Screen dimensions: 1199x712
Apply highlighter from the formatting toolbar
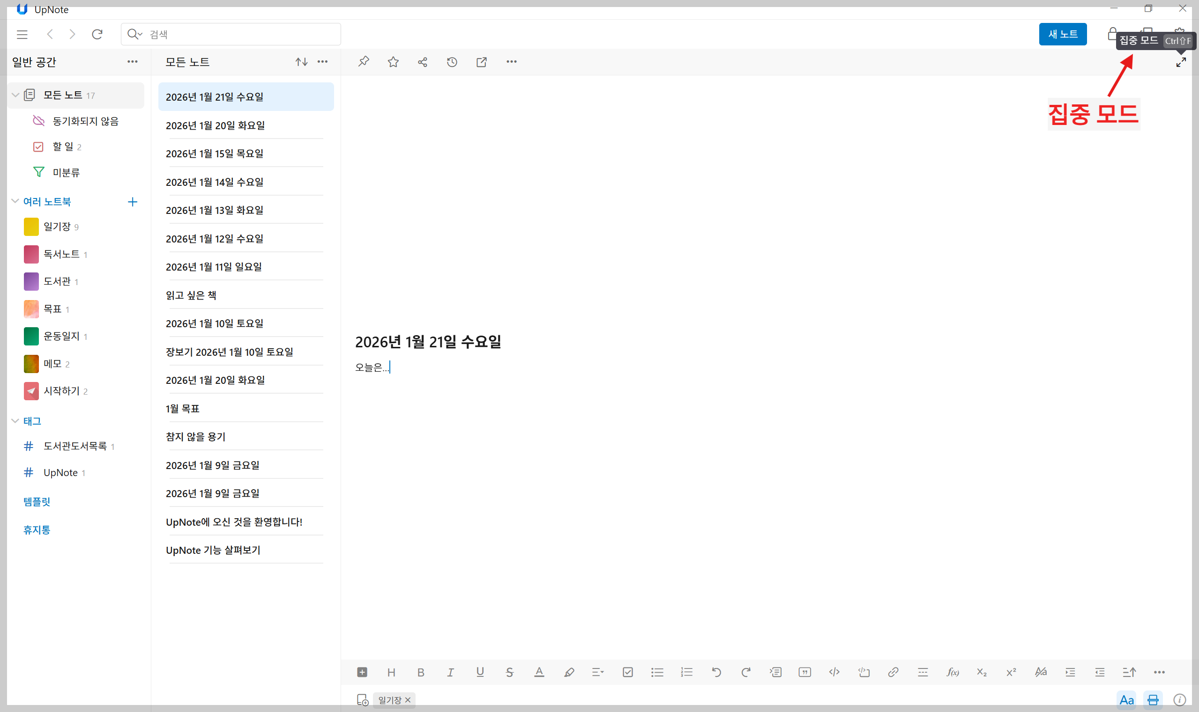click(569, 672)
